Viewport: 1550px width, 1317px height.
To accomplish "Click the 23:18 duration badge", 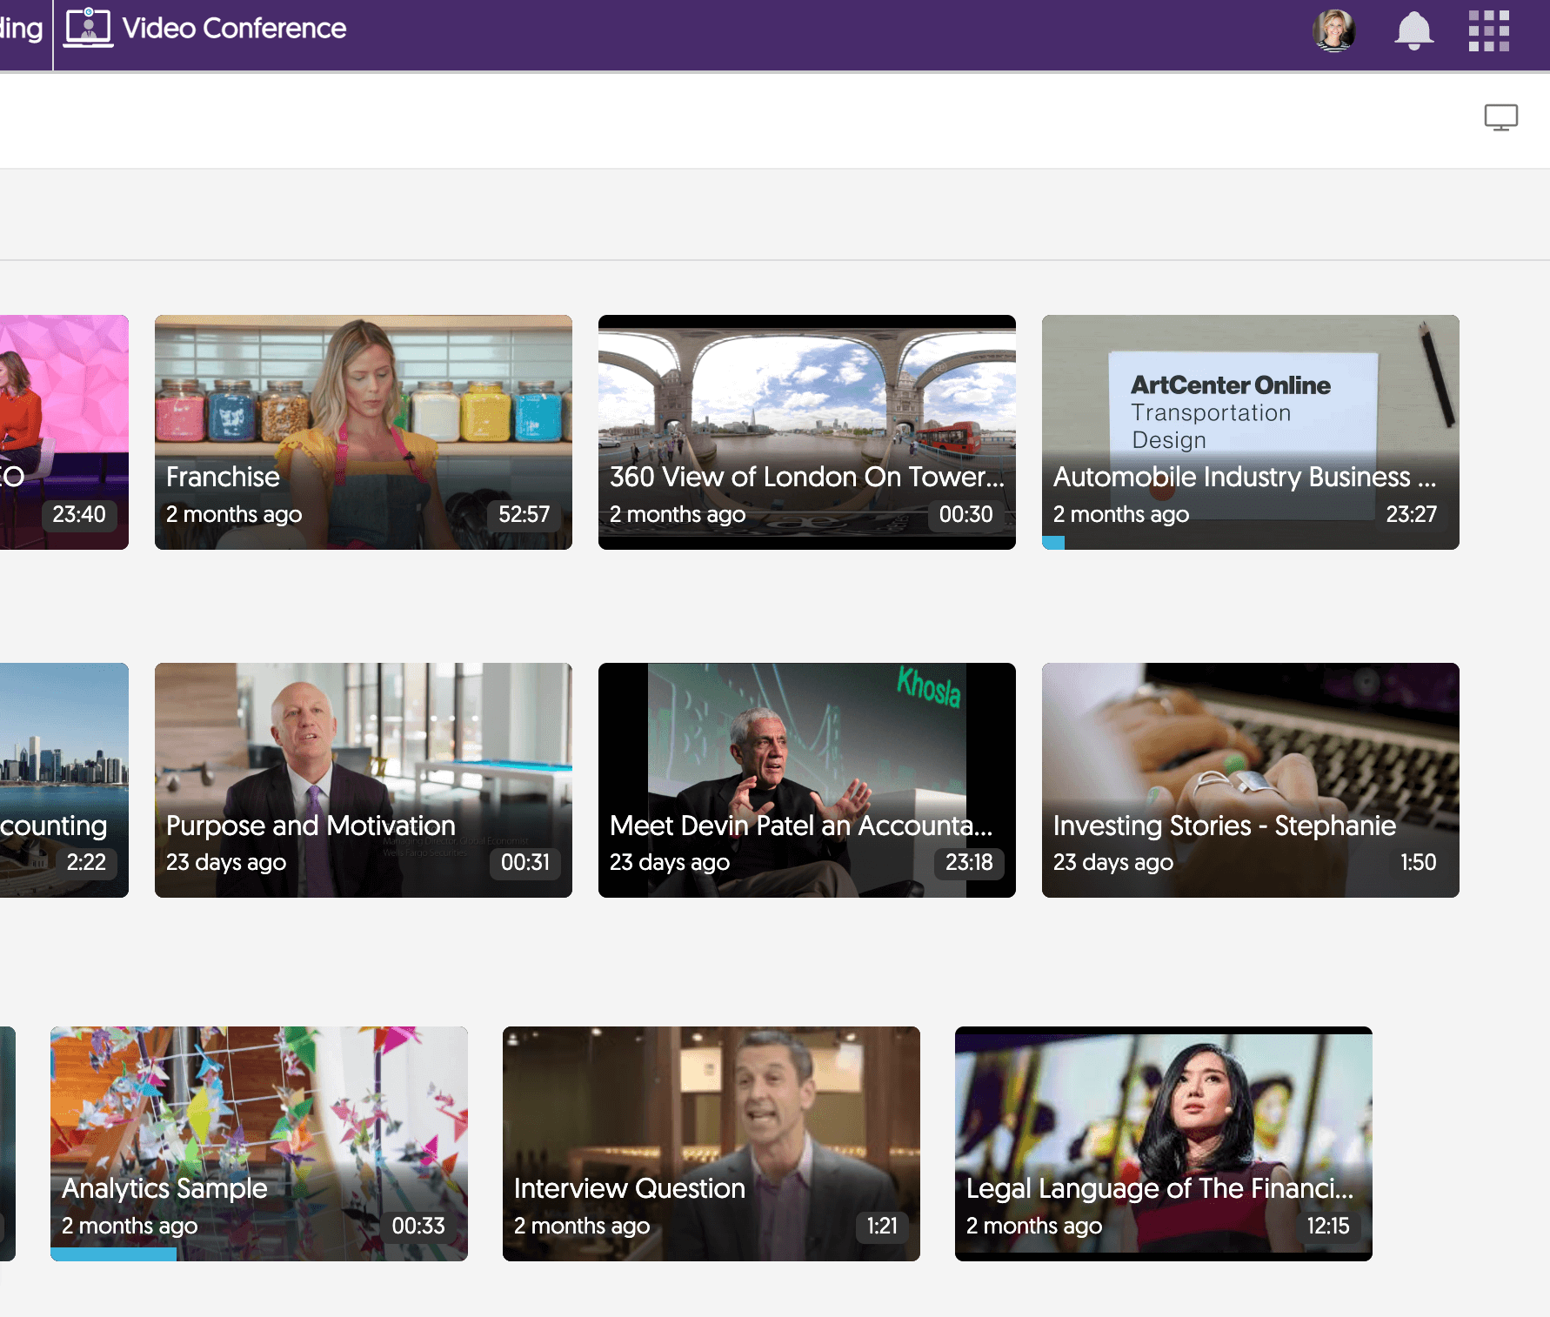I will tap(969, 862).
